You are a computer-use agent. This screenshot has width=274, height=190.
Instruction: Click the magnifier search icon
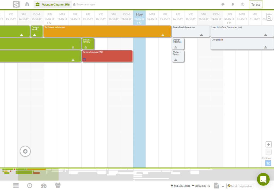[x=269, y=18]
